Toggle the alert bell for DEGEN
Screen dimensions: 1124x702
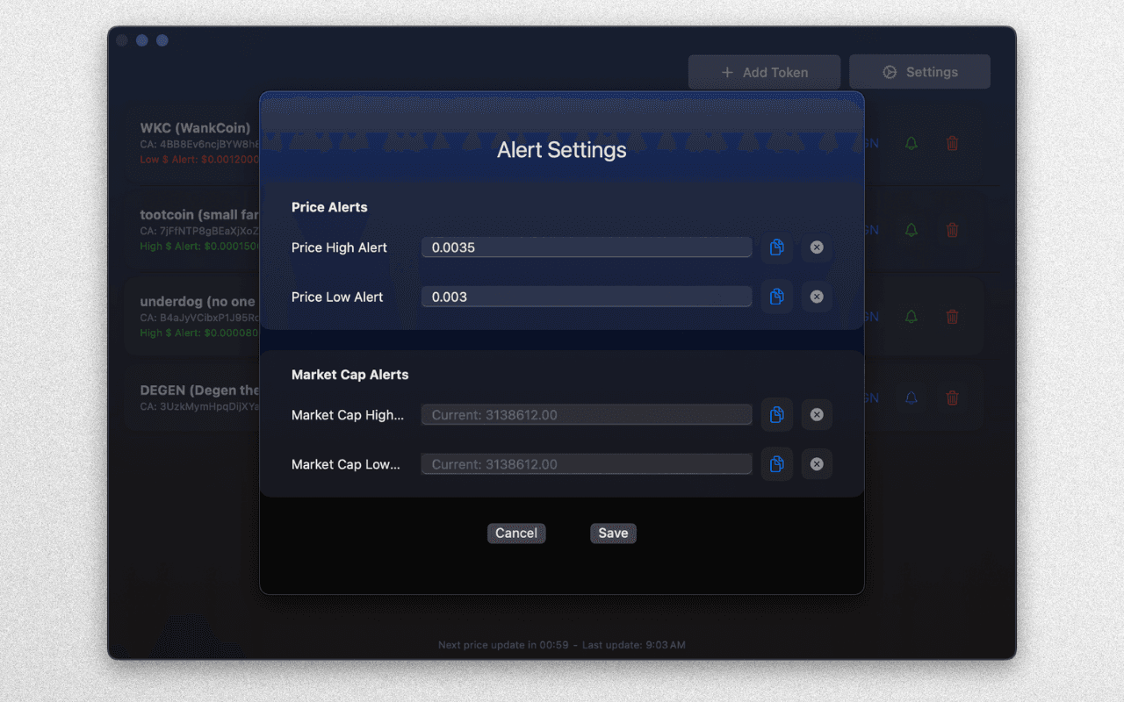point(911,398)
